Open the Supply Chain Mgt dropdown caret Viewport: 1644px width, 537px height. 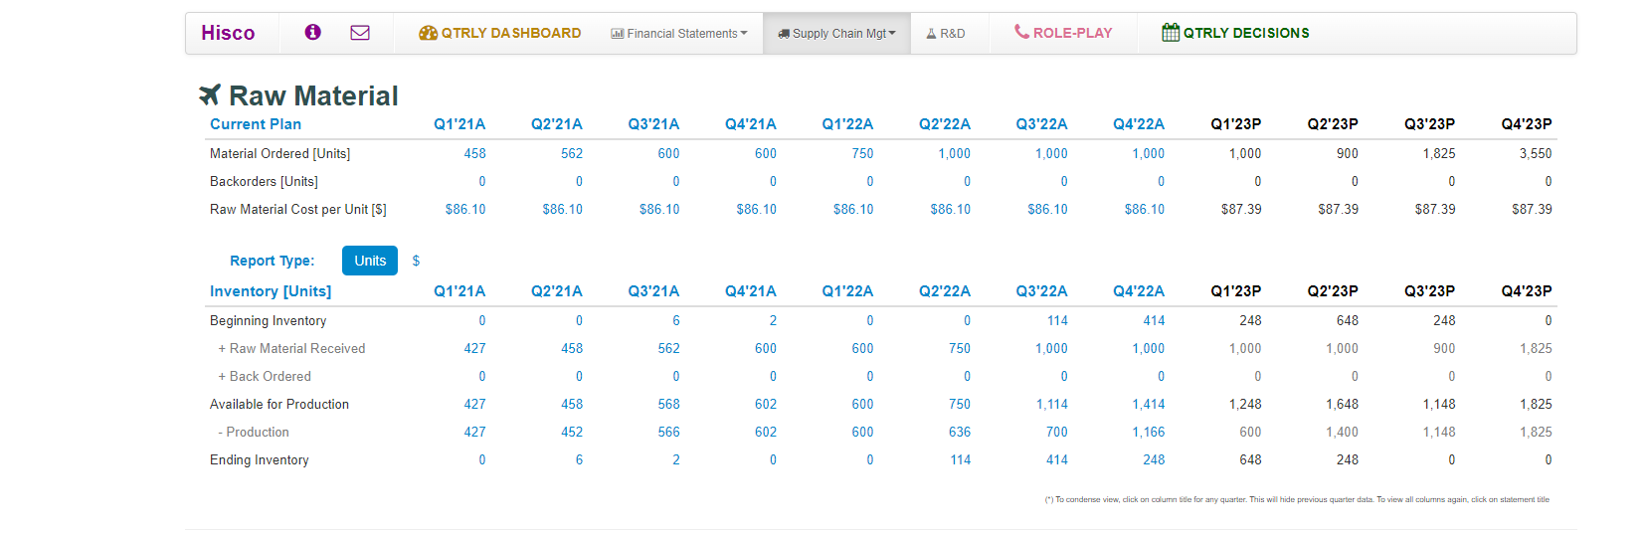coord(892,33)
